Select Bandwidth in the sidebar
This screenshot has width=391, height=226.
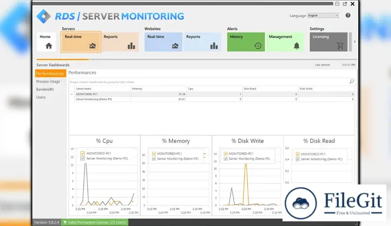(x=45, y=89)
